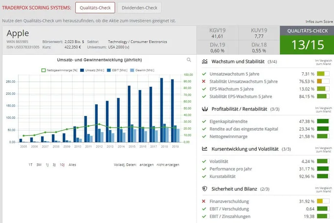This screenshot has height=223, width=334.
Task: Click the red X beside Finanzverschuldung
Action: coord(203,201)
